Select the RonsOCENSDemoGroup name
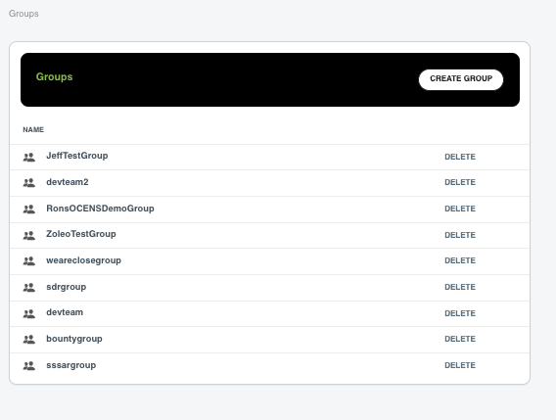Image resolution: width=556 pixels, height=420 pixels. (x=100, y=209)
